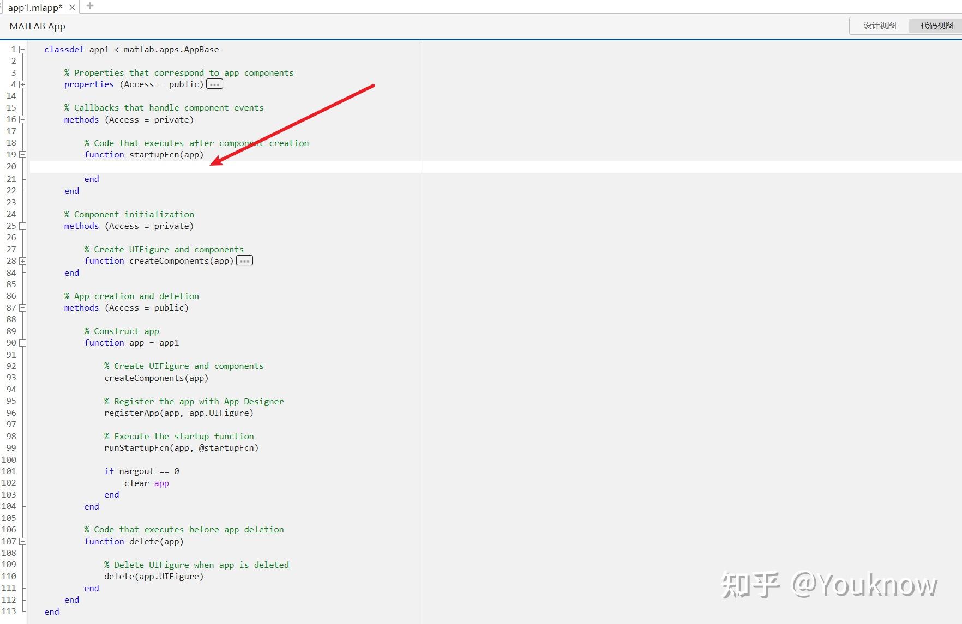Collapse the delete function fold icon
The height and width of the screenshot is (624, 962).
coord(22,541)
